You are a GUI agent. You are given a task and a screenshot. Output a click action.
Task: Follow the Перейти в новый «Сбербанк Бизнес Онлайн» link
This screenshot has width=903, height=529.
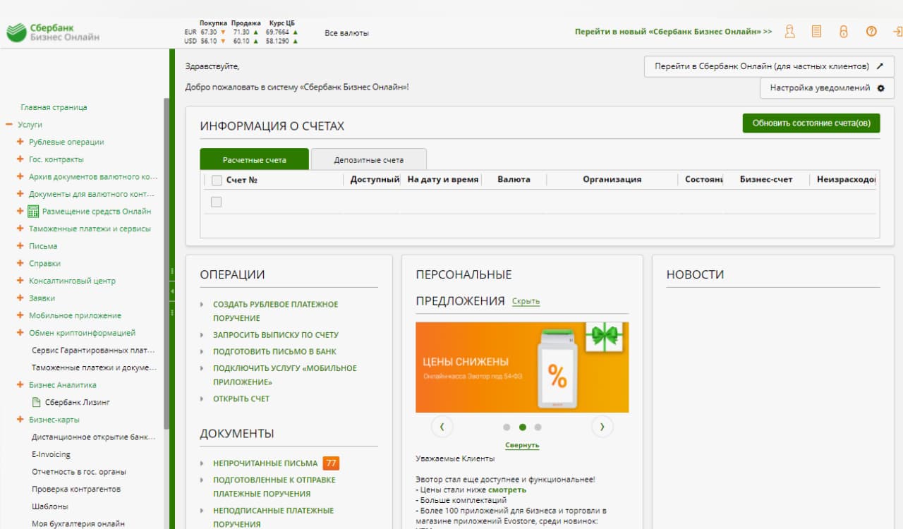click(673, 32)
